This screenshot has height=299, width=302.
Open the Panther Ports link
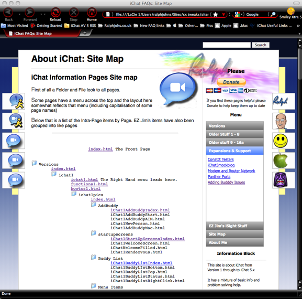click(x=219, y=177)
